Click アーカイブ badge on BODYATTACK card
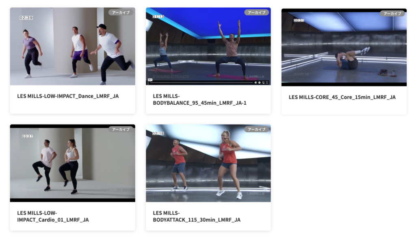The width and height of the screenshot is (416, 237). (x=257, y=129)
